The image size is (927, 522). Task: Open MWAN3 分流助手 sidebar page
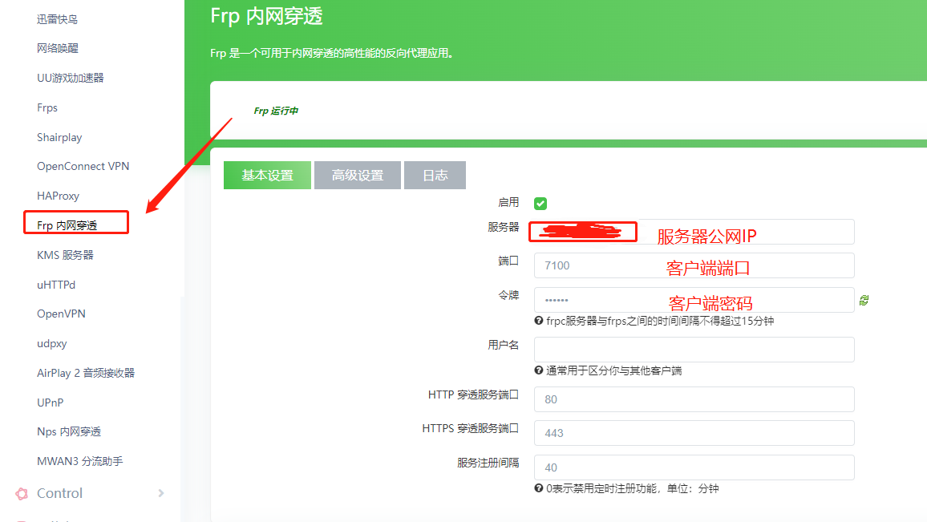pyautogui.click(x=80, y=461)
